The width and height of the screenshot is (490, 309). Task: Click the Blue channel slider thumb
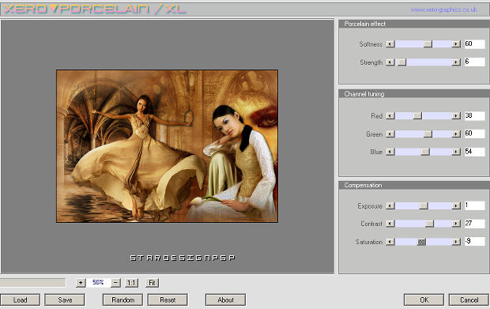pos(425,152)
